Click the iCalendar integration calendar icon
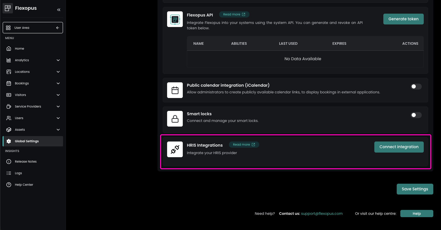Screen dimensions: 441x230 point(175,90)
